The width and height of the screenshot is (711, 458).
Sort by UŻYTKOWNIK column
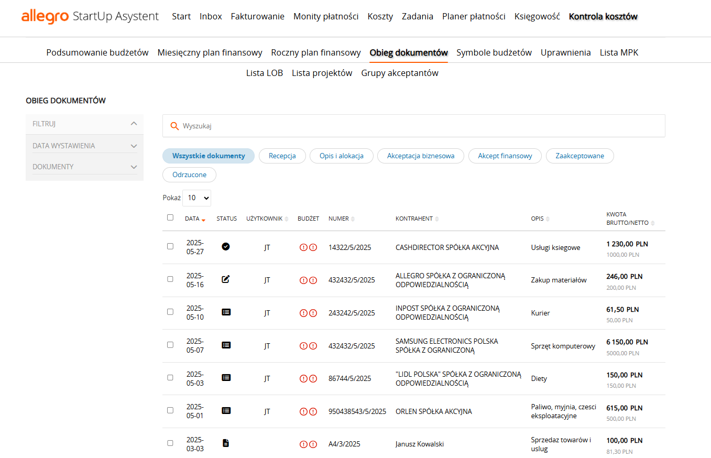287,219
